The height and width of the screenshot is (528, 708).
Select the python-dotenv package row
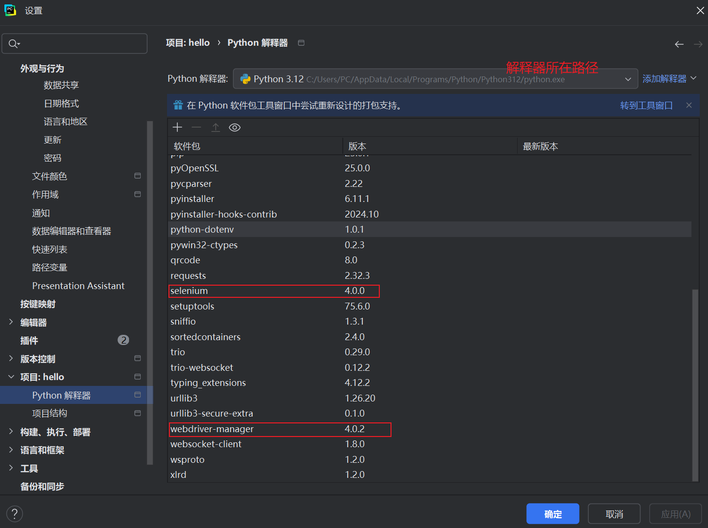pos(429,229)
